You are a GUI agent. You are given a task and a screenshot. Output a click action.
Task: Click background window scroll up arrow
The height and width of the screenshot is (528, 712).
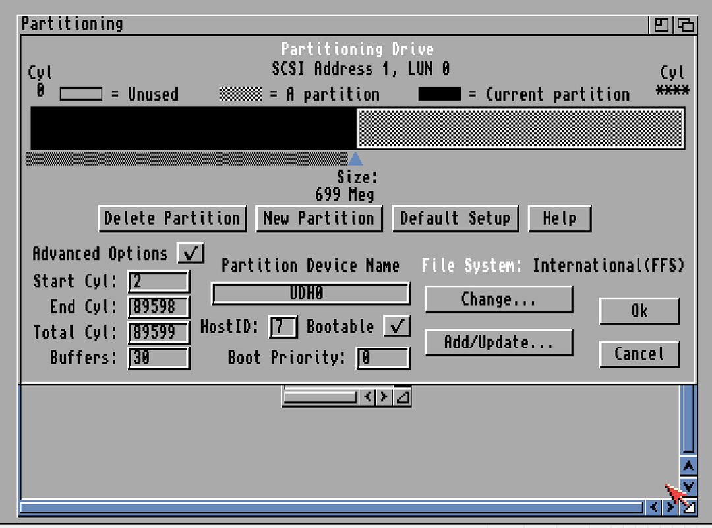tap(688, 466)
